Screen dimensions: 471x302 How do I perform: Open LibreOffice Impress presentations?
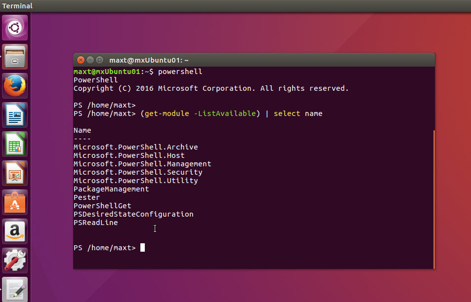(x=15, y=173)
